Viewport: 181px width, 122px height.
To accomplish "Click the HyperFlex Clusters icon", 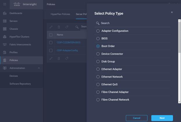I will click(x=5, y=37).
